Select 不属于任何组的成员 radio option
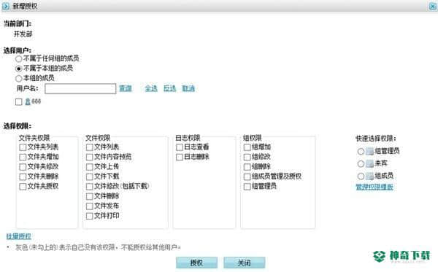The image size is (438, 272). tap(18, 59)
